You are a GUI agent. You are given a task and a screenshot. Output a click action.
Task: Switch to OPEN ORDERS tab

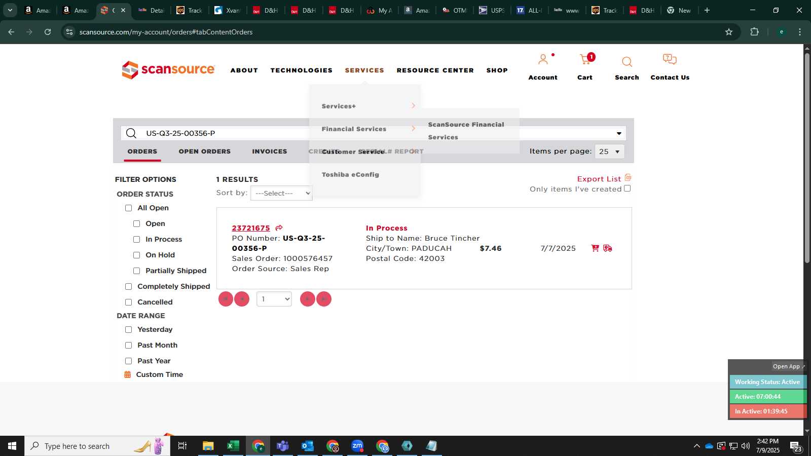click(205, 151)
